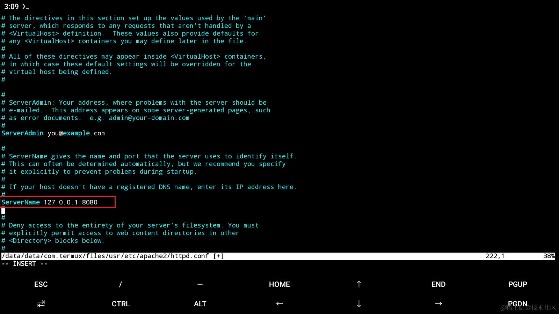The height and width of the screenshot is (314, 559).
Task: Click the 222,1 cursor position indicator
Action: click(495, 256)
